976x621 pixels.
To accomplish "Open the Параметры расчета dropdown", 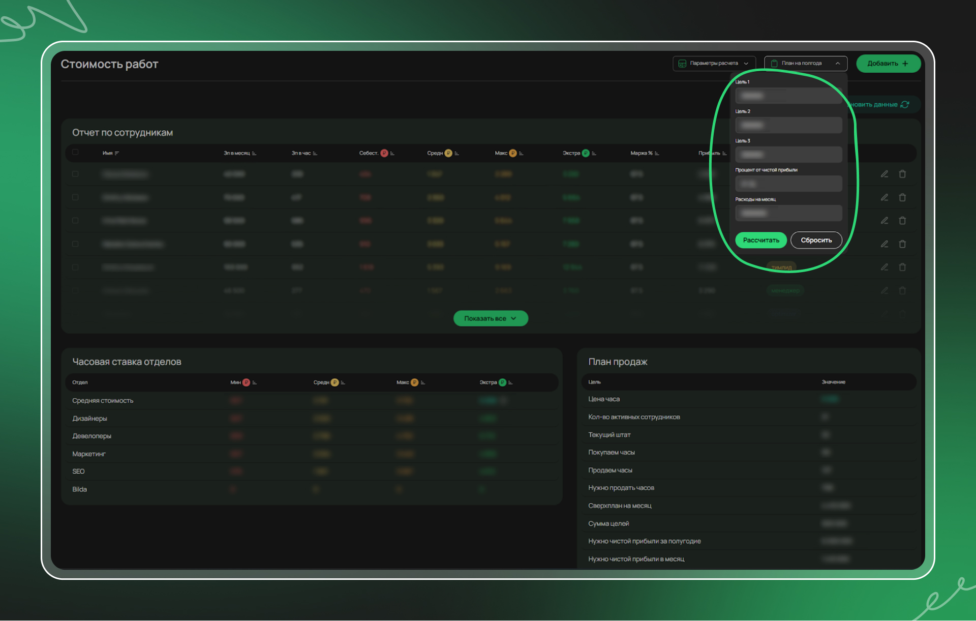I will (714, 64).
